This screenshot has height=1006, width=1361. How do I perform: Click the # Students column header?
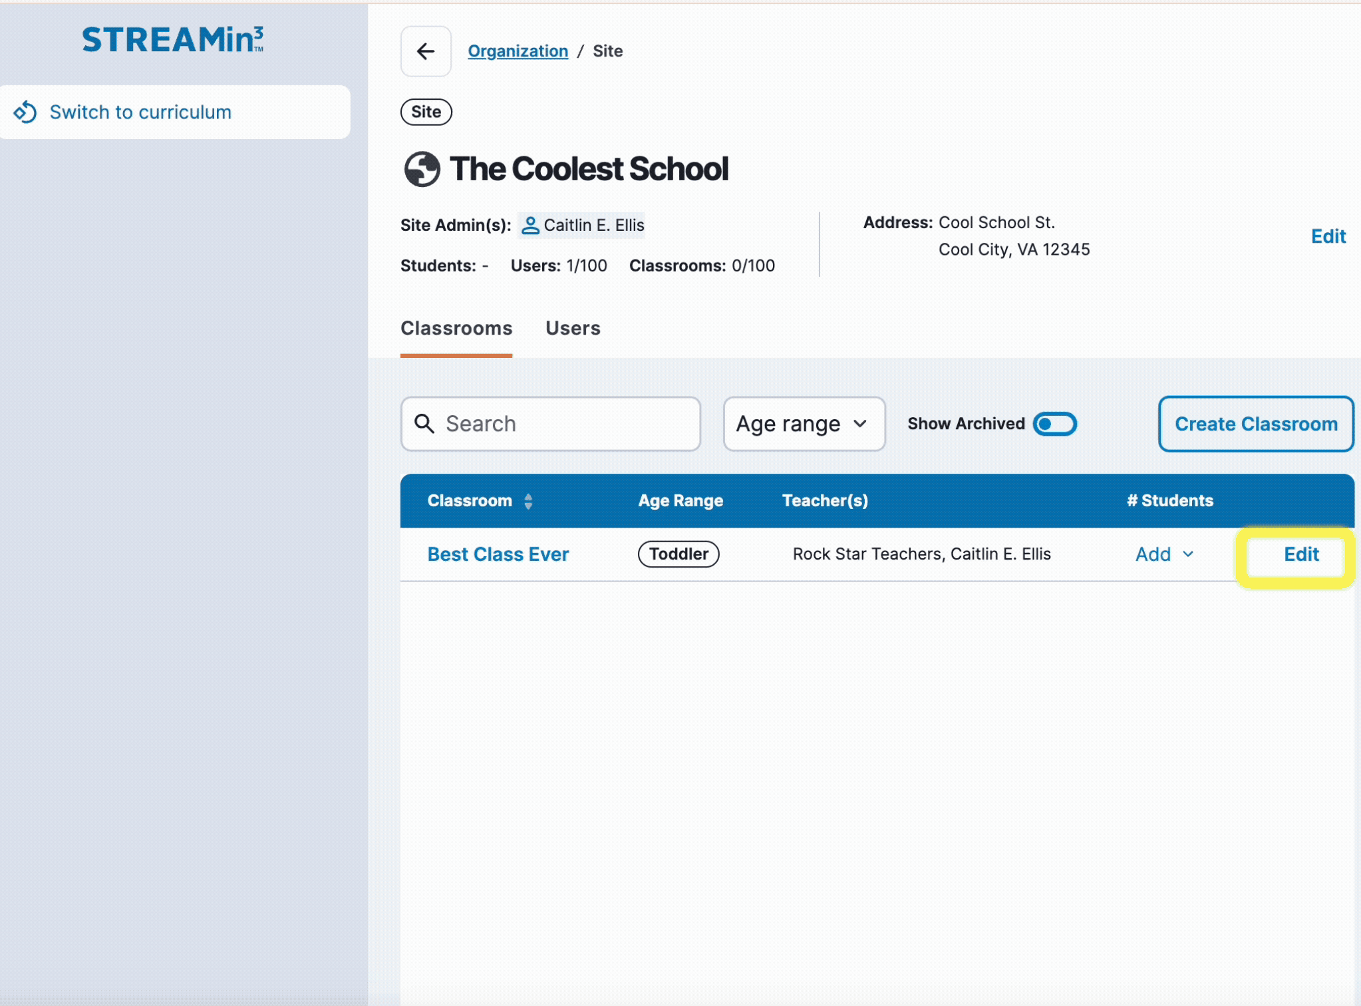tap(1170, 501)
